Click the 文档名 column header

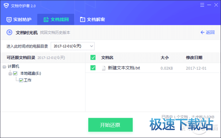(x=107, y=58)
